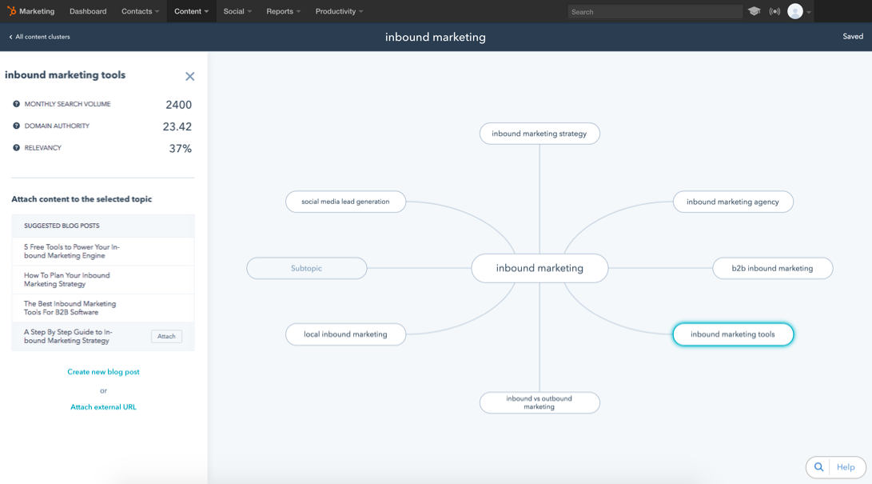872x484 pixels.
Task: Open the Academy graduation cap icon
Action: 754,11
